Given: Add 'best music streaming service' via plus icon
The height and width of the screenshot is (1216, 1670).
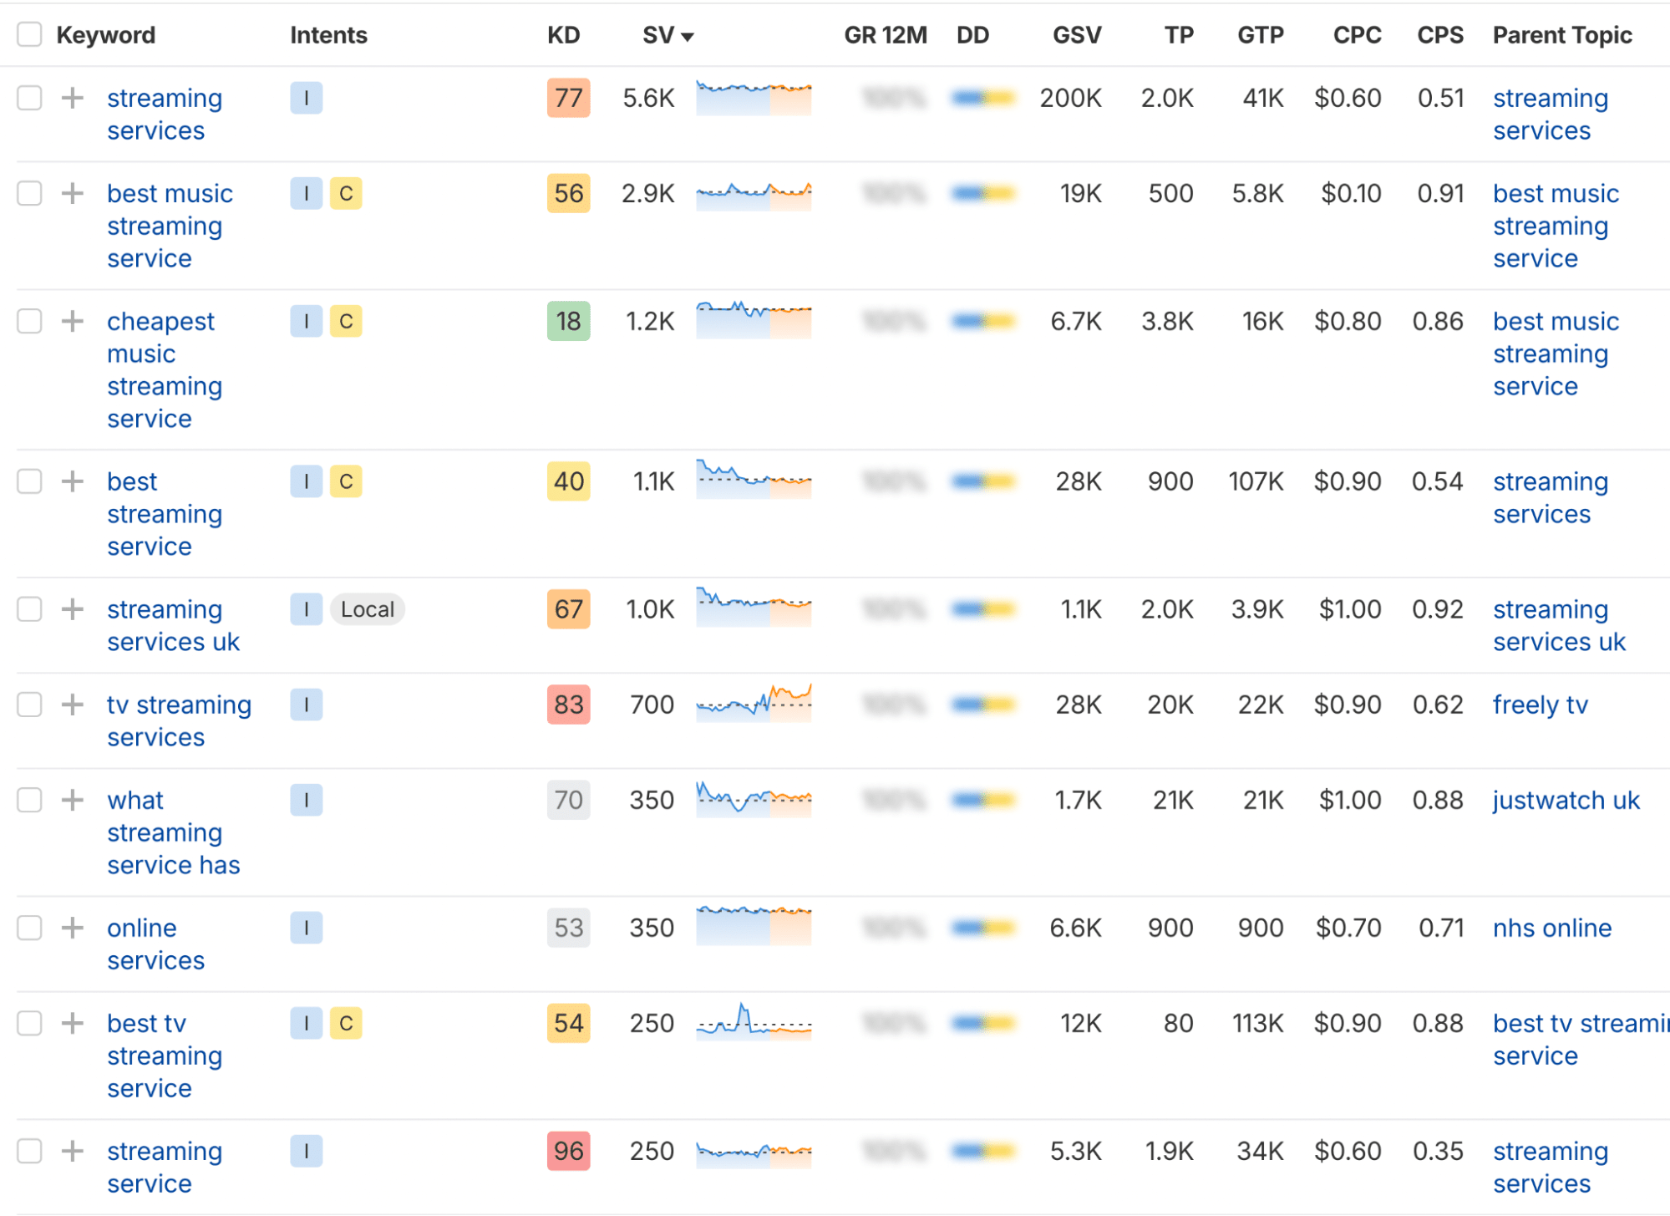Looking at the screenshot, I should (73, 193).
